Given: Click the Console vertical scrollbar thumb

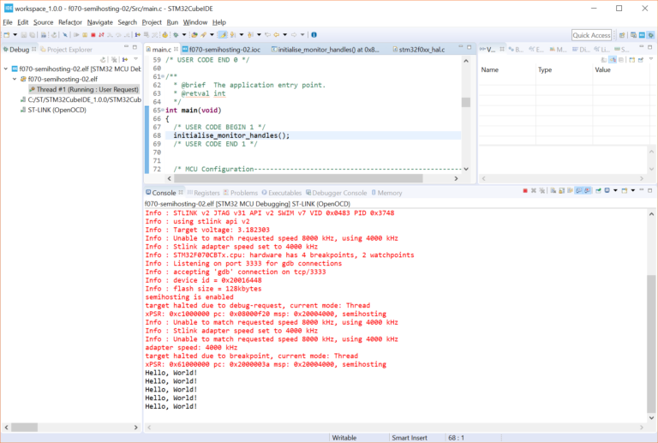Looking at the screenshot, I should 651,344.
